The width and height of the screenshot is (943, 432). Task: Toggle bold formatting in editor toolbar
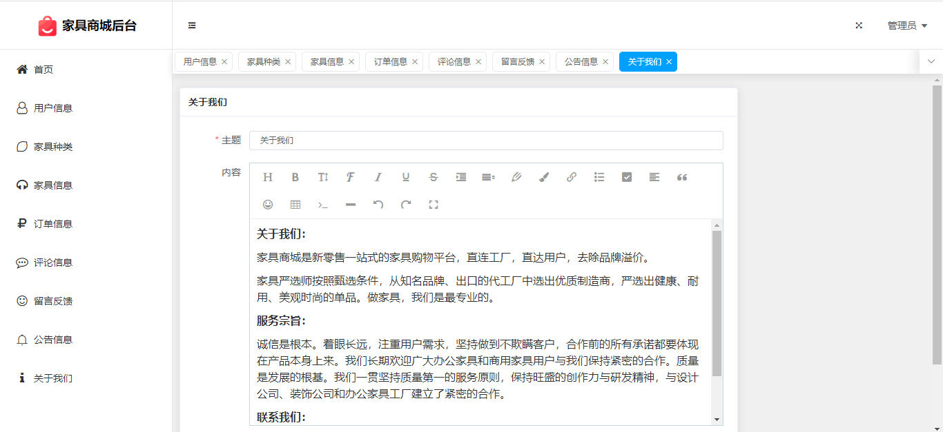295,177
